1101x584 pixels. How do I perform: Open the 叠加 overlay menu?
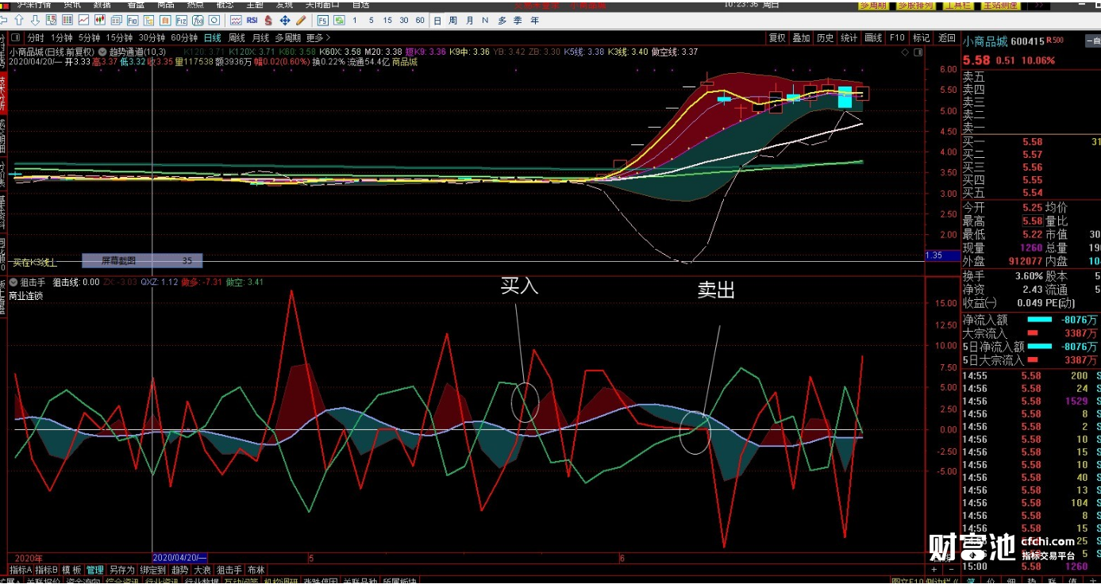801,37
